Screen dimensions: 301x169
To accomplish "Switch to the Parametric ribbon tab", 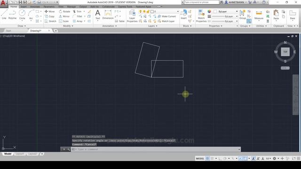I will [x=49, y=7].
